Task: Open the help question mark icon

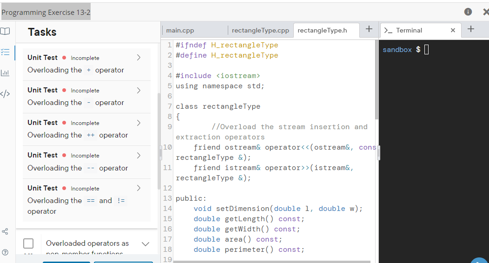Action: click(x=5, y=252)
